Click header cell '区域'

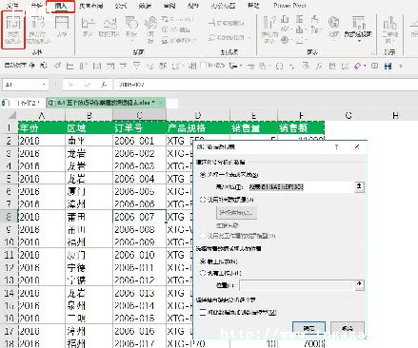(x=90, y=127)
